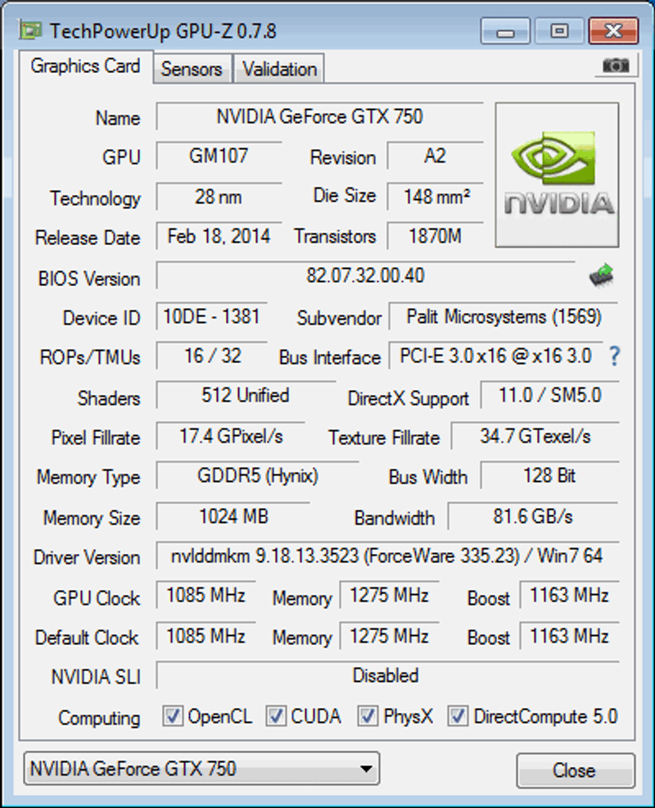Toggle the CUDA checkbox
The width and height of the screenshot is (655, 808).
[x=276, y=716]
